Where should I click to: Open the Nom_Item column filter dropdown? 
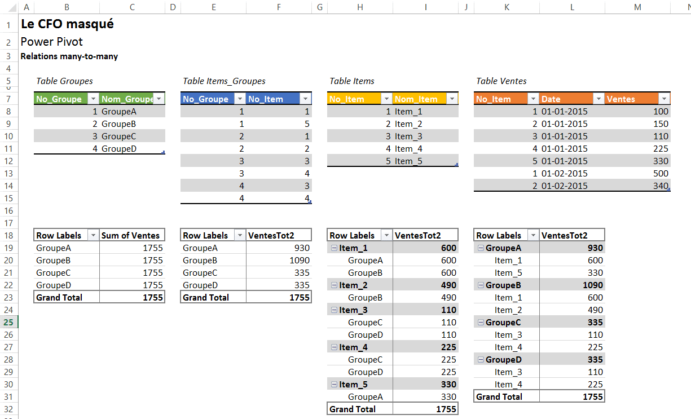tap(452, 99)
